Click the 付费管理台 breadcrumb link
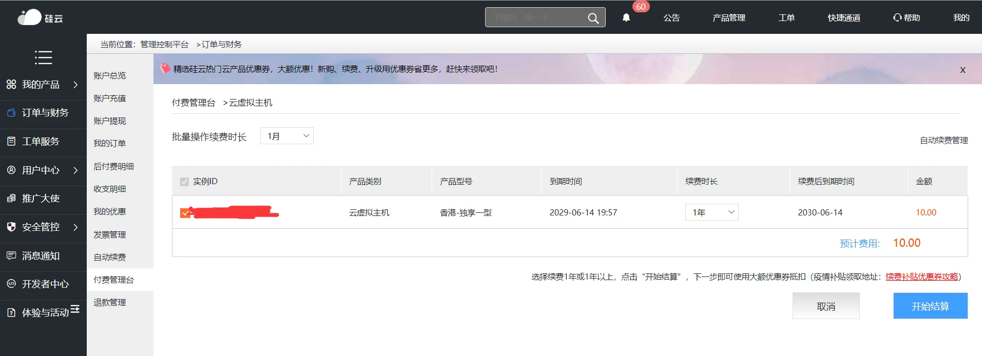Screen dimensions: 982x356 194,103
